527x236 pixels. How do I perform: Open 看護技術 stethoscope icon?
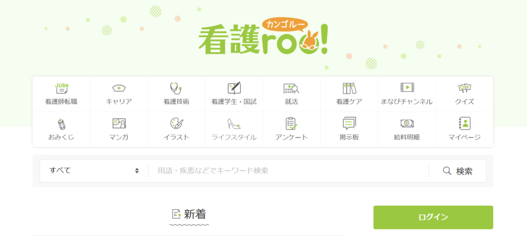pos(176,88)
